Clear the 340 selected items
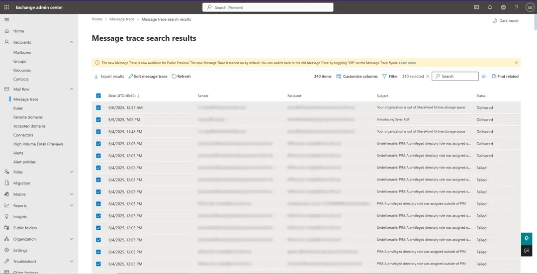 [x=428, y=77]
